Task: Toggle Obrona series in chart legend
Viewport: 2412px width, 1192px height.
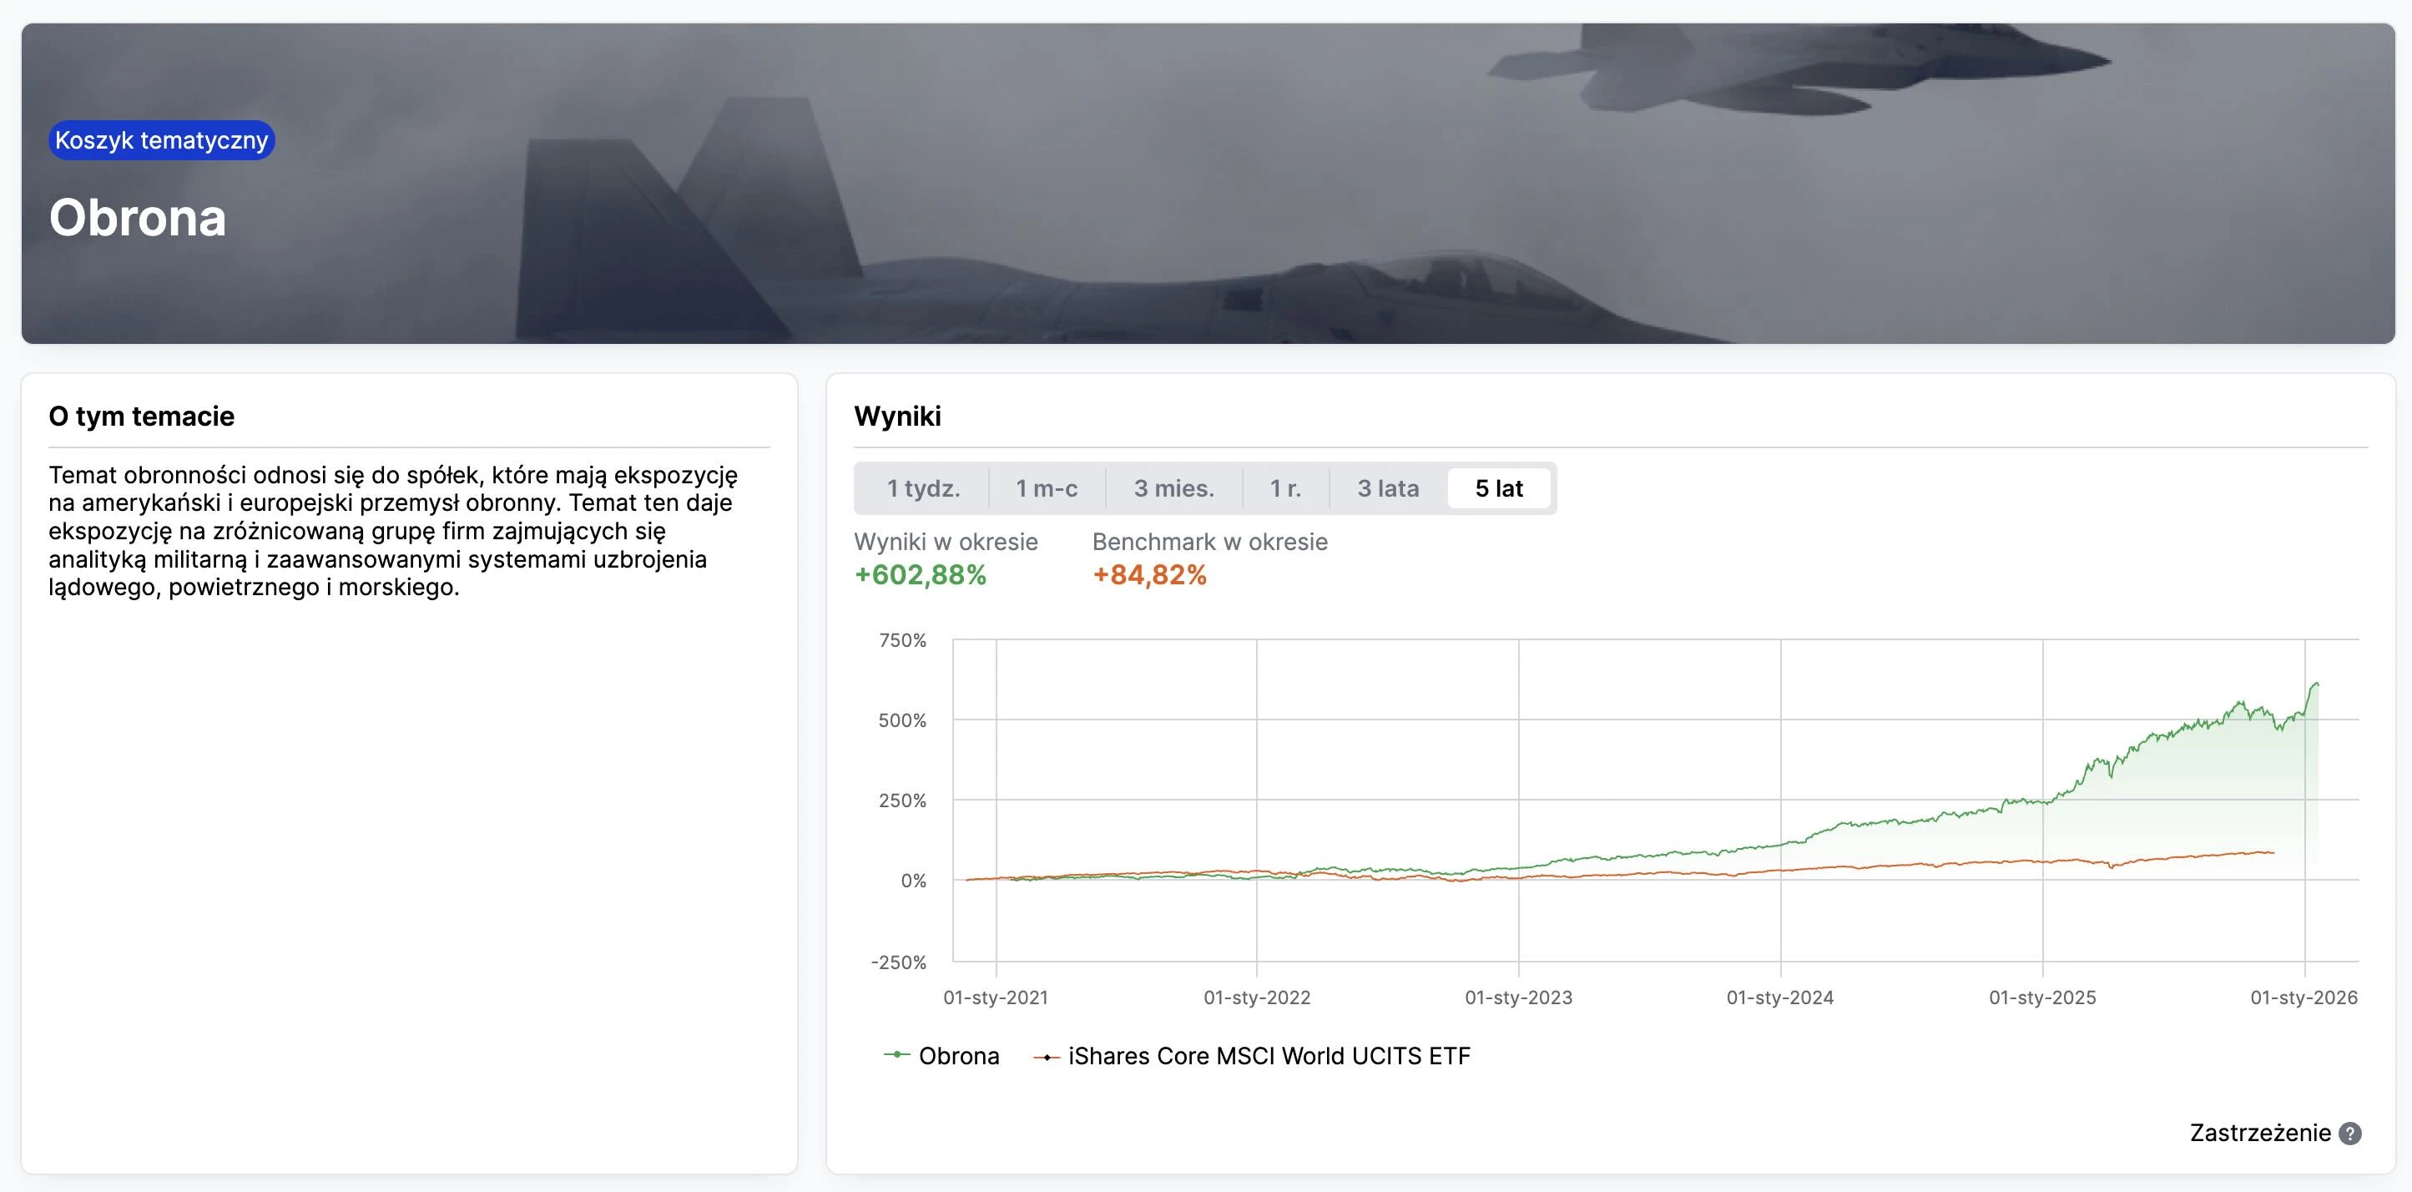Action: pyautogui.click(x=959, y=1055)
